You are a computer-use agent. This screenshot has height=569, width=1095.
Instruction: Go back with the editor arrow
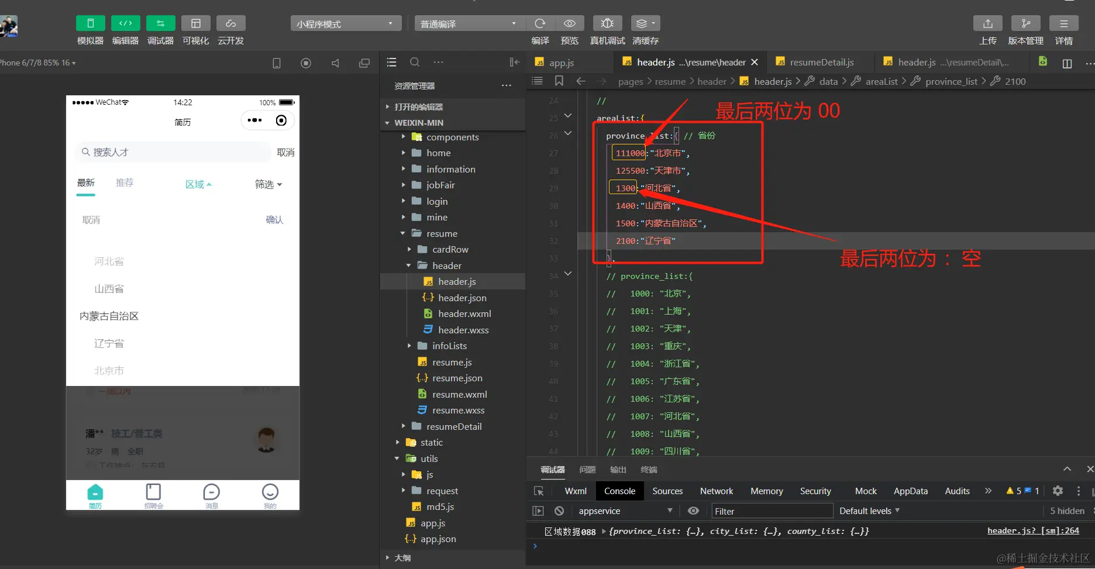pos(581,81)
